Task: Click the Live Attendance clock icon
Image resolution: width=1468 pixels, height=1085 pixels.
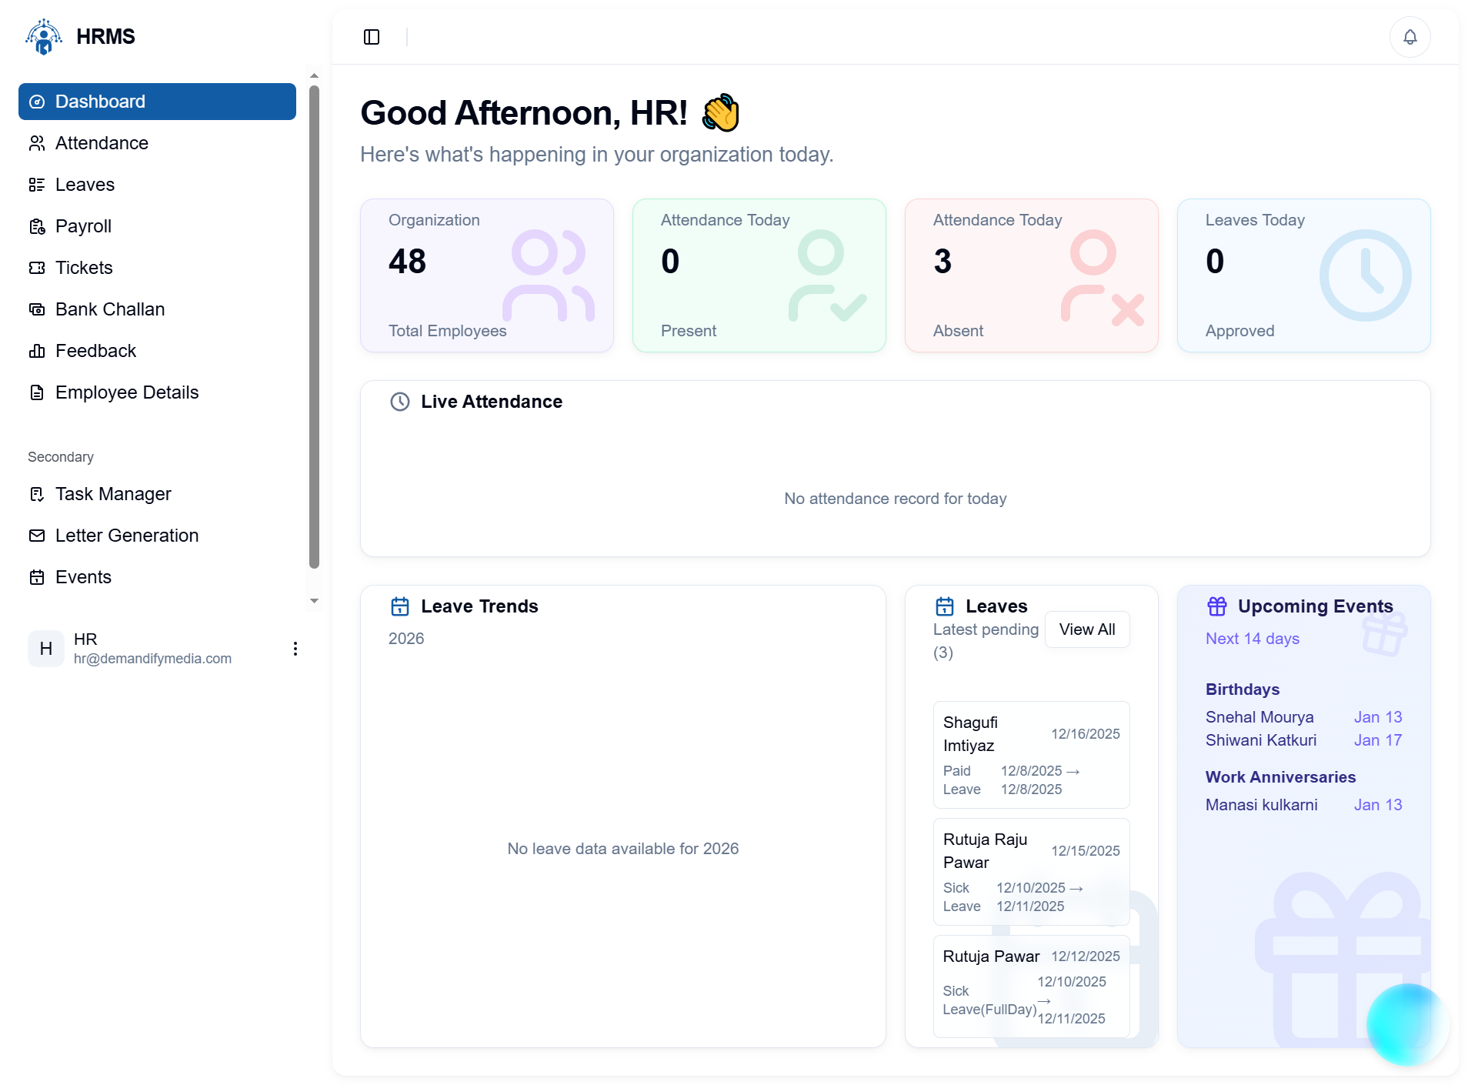Action: 400,401
